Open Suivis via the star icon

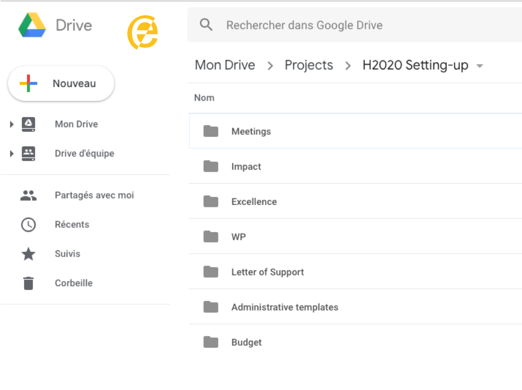coord(28,254)
